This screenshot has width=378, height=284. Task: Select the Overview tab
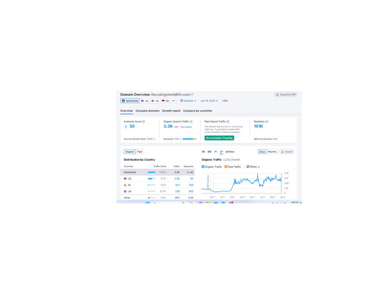(x=127, y=111)
